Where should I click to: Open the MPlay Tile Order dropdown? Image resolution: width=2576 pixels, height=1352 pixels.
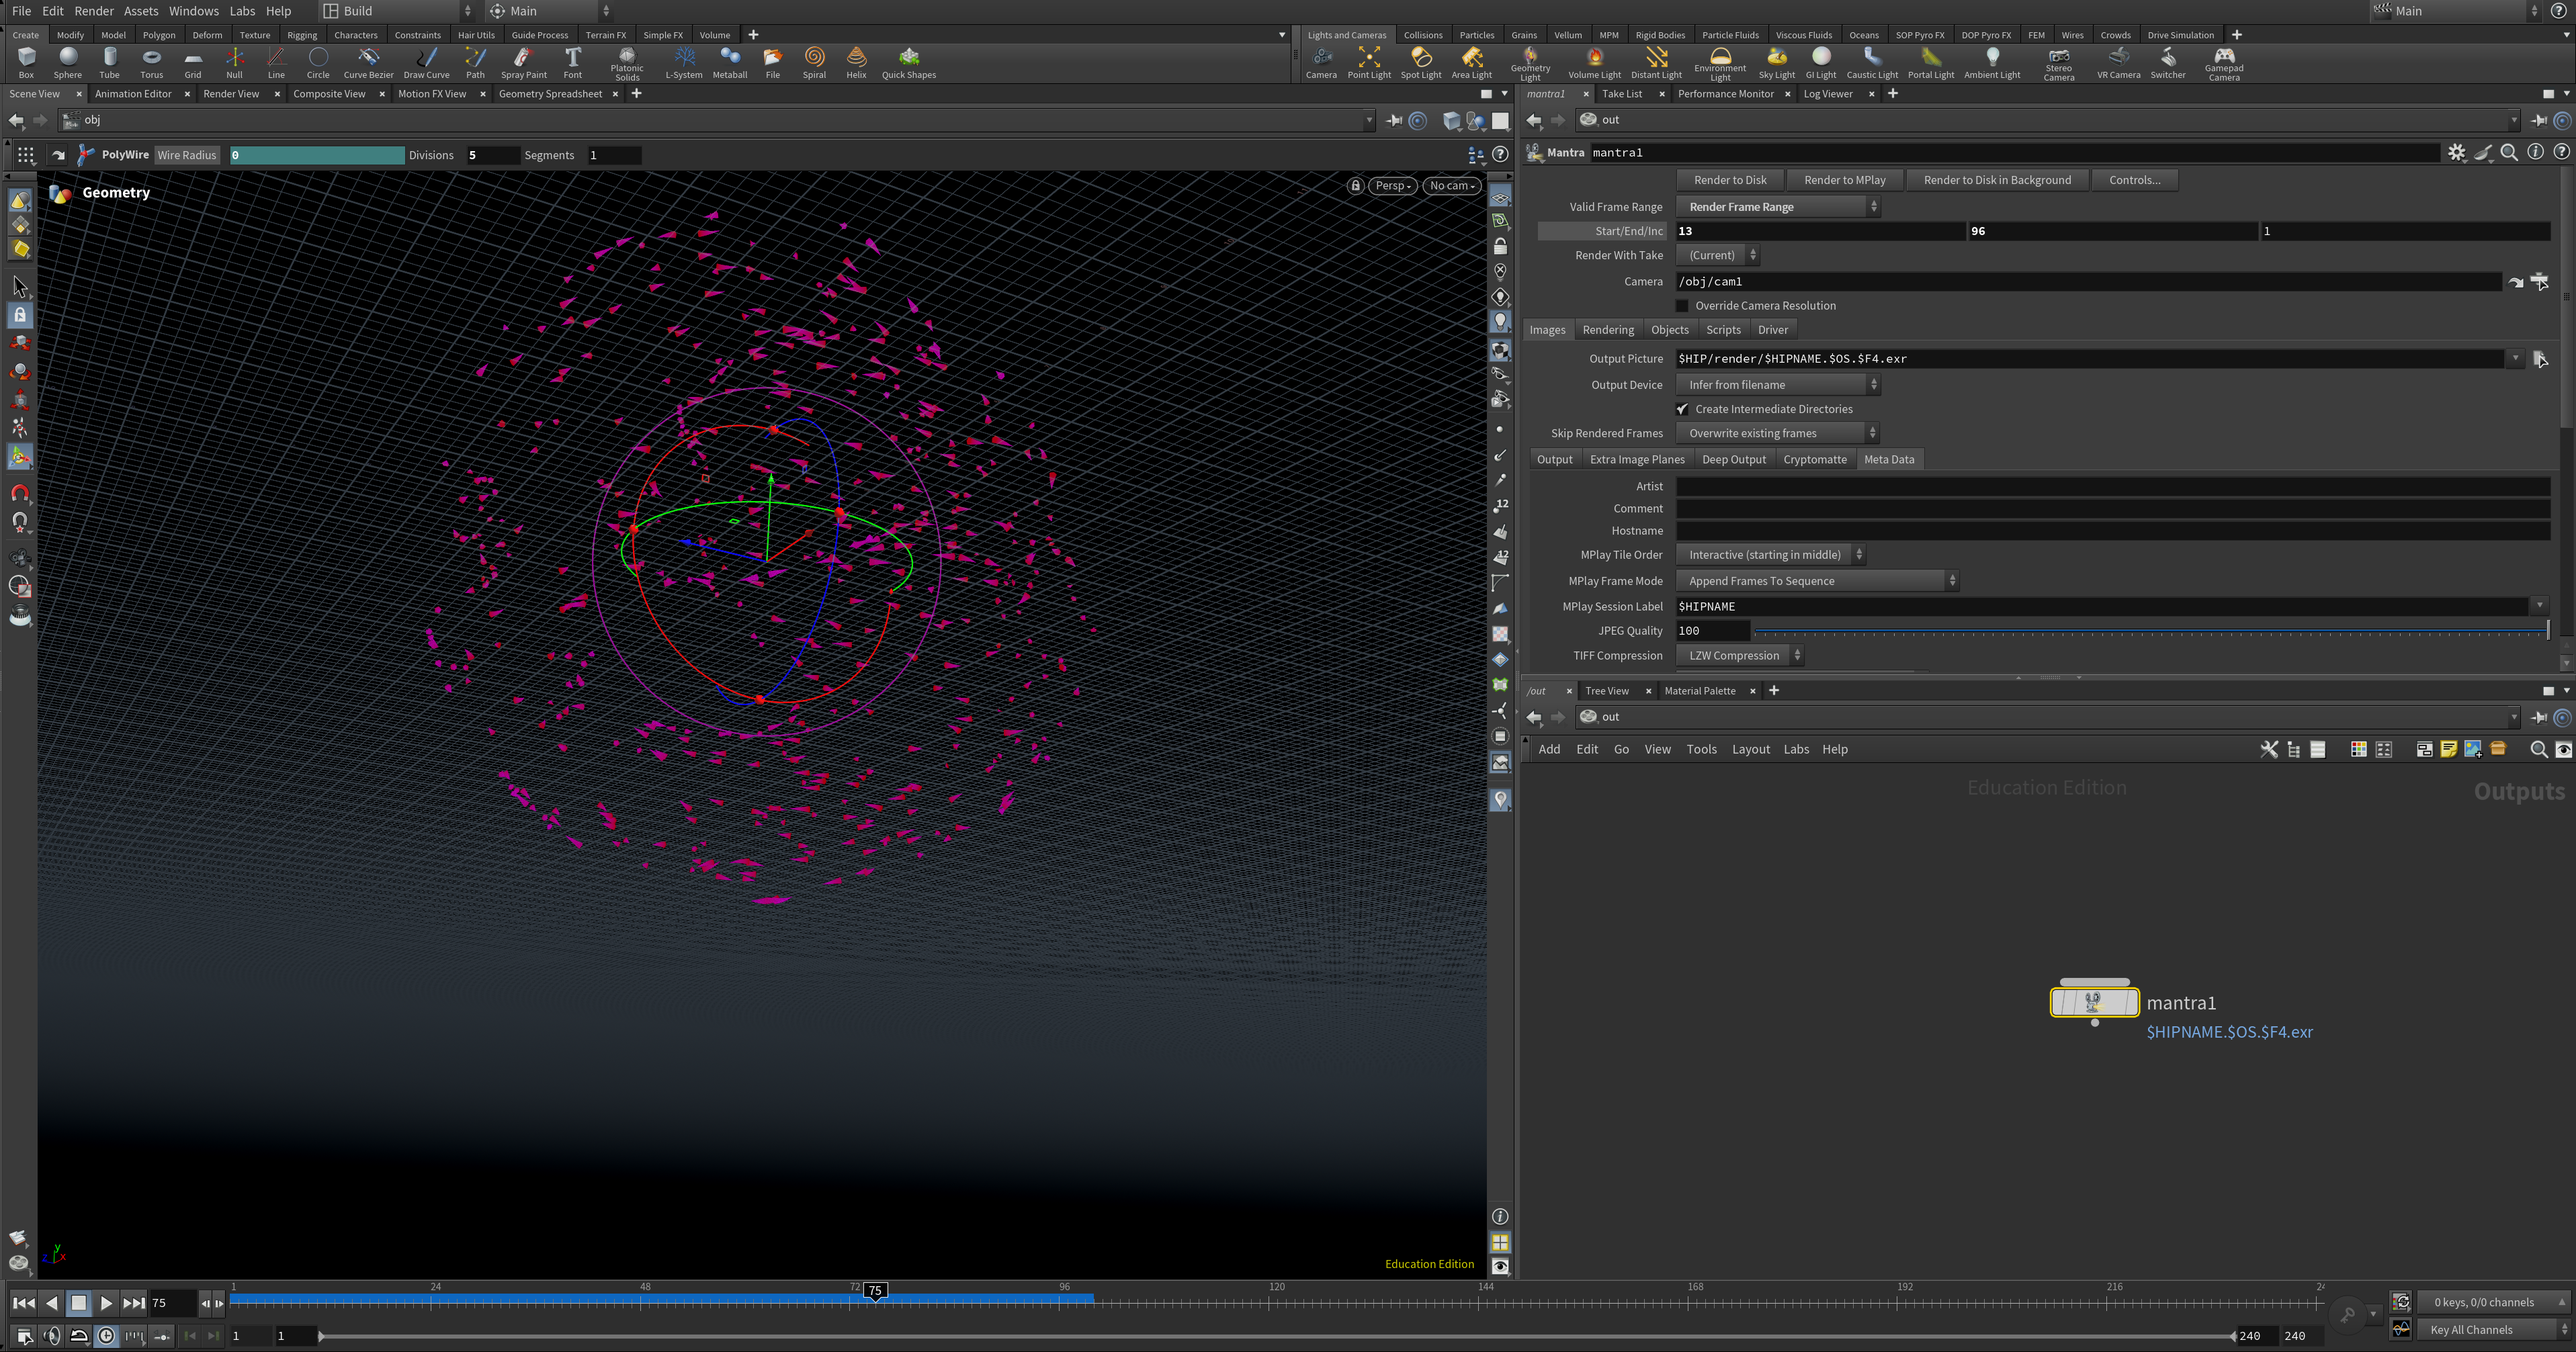(x=1771, y=555)
